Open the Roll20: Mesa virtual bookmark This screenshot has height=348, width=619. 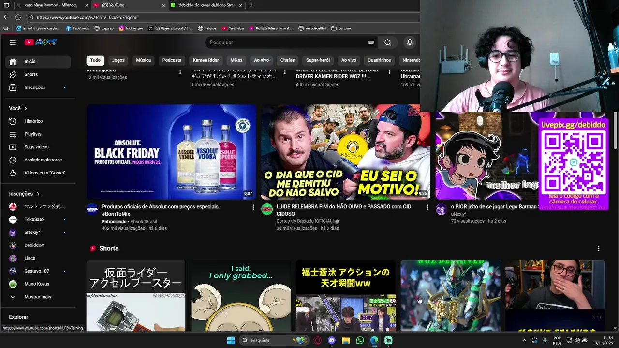coord(271,28)
